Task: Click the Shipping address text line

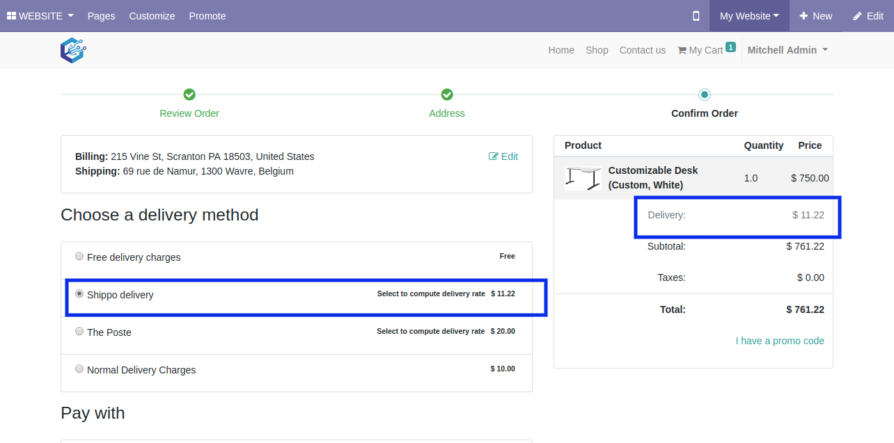Action: (185, 171)
